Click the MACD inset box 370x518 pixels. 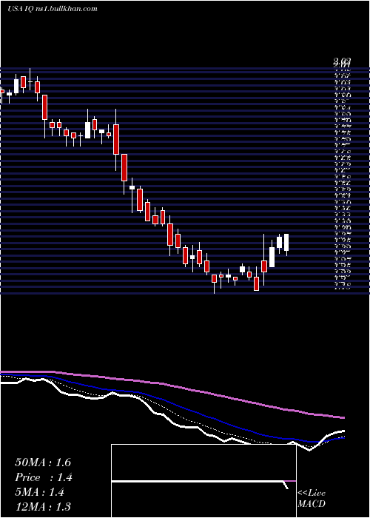click(x=203, y=481)
